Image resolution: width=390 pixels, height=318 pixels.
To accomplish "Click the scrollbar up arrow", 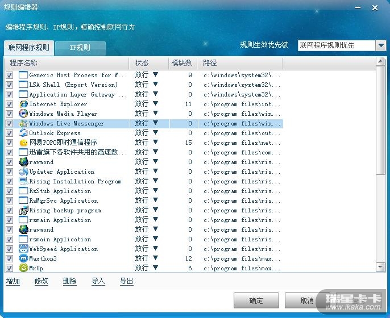I will [x=380, y=61].
